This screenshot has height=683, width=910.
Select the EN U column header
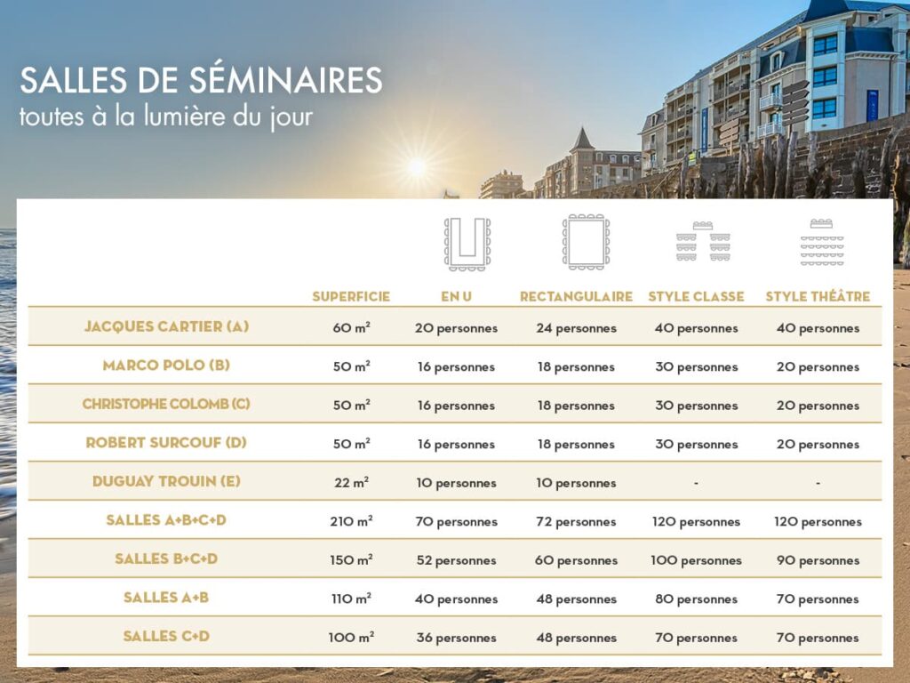(x=456, y=297)
